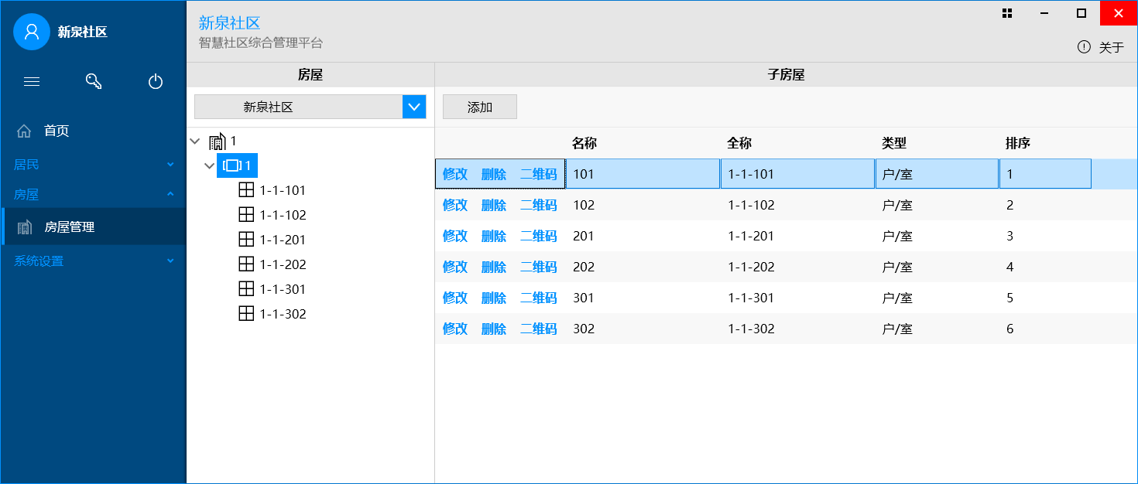Click 删除 link for room 301
The width and height of the screenshot is (1138, 484).
click(x=494, y=298)
